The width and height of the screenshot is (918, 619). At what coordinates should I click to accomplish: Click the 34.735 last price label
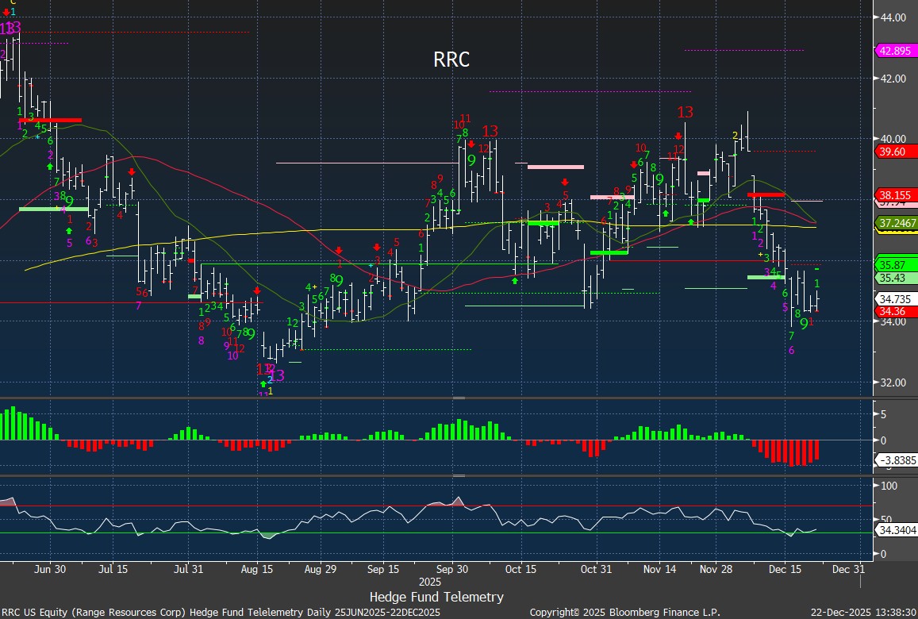[893, 298]
